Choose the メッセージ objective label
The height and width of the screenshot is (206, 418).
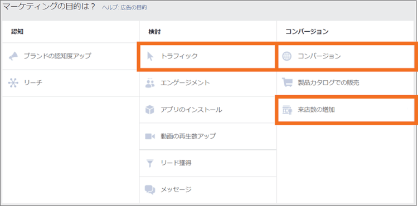click(x=176, y=189)
